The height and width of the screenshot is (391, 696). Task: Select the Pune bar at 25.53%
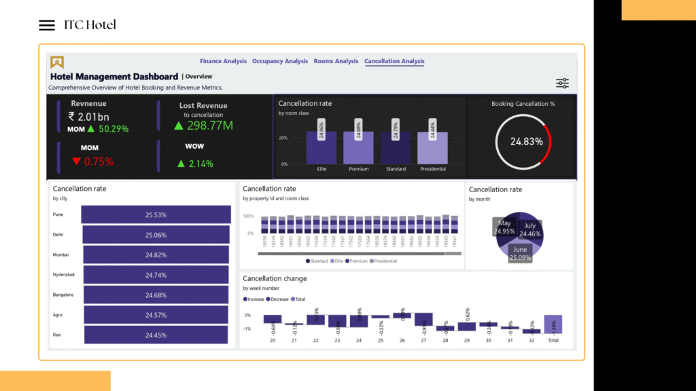pyautogui.click(x=156, y=215)
